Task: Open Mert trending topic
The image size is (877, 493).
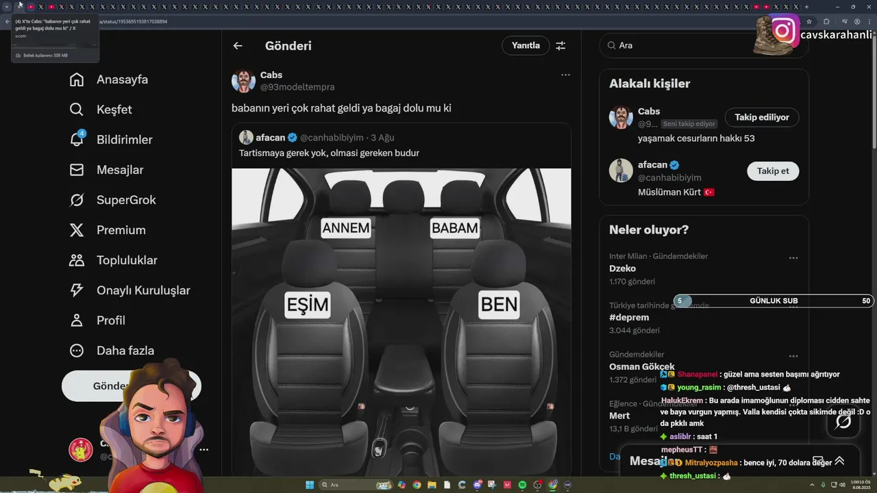Action: [x=619, y=416]
